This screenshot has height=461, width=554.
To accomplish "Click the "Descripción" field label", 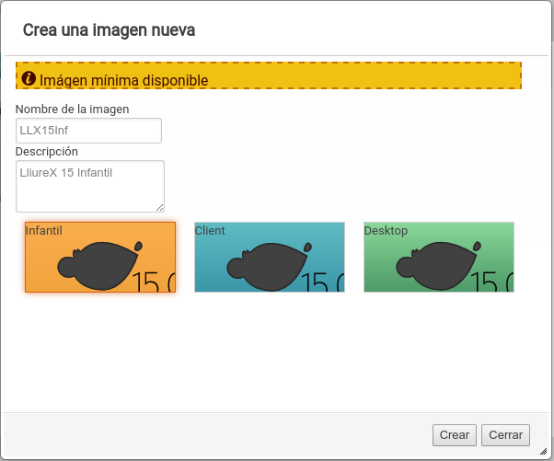I will 47,152.
